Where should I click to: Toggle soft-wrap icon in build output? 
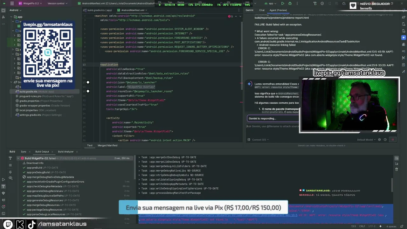[397, 158]
